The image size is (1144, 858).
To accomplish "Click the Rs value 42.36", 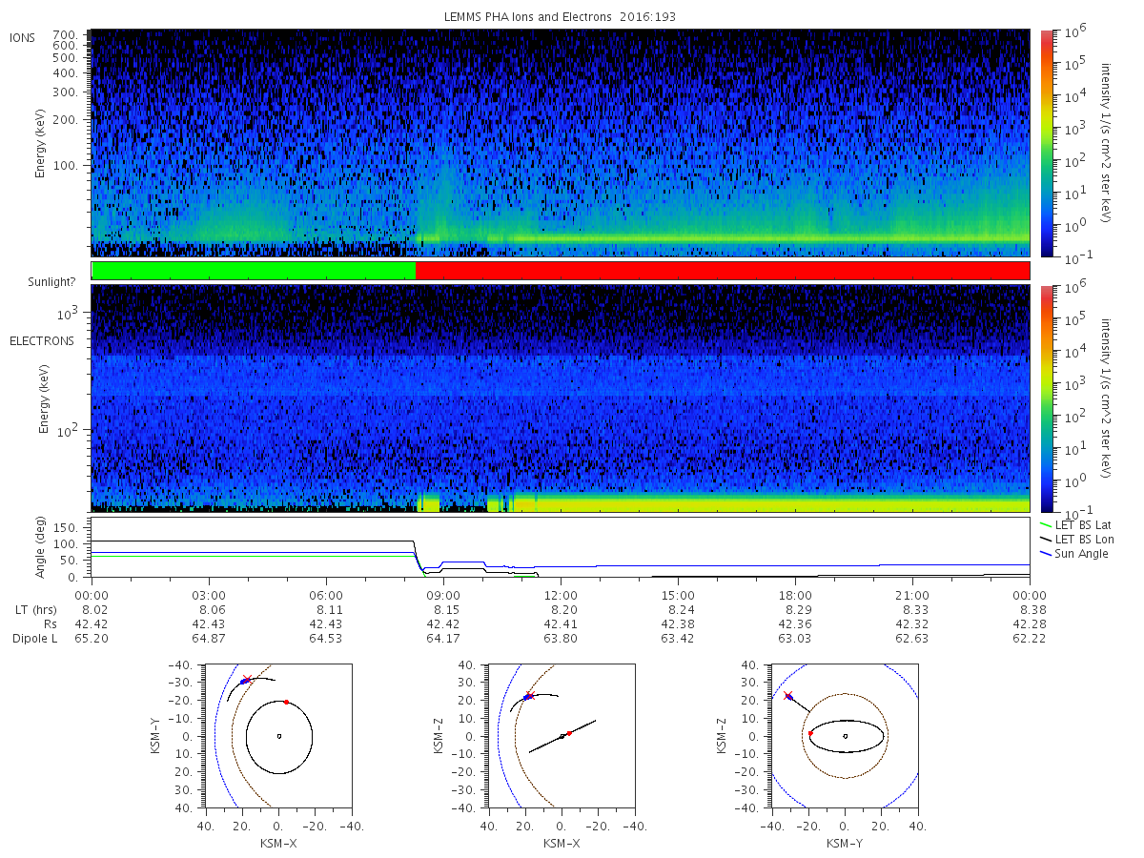I will 795,623.
